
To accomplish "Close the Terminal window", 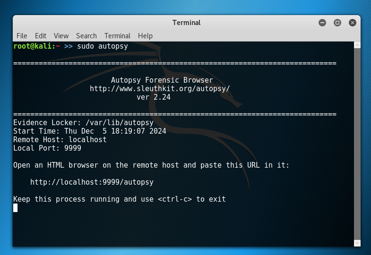I will tap(353, 23).
